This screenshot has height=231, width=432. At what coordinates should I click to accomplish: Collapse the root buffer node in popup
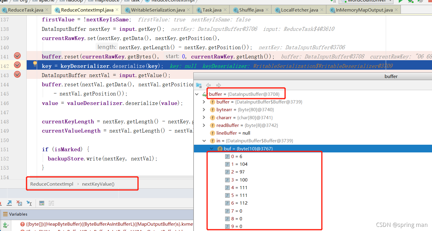click(197, 94)
